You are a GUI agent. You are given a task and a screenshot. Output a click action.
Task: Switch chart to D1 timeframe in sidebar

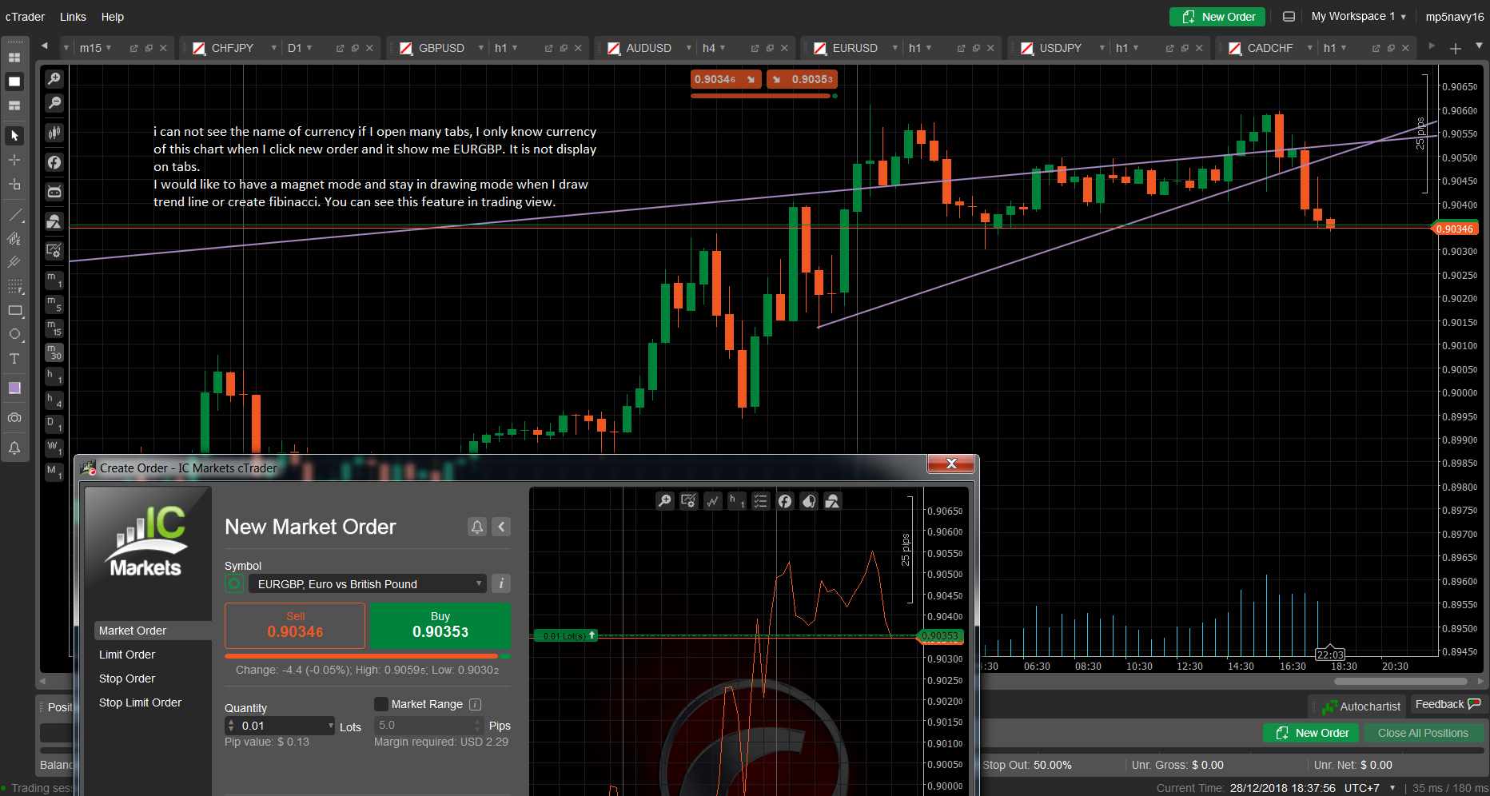click(54, 424)
